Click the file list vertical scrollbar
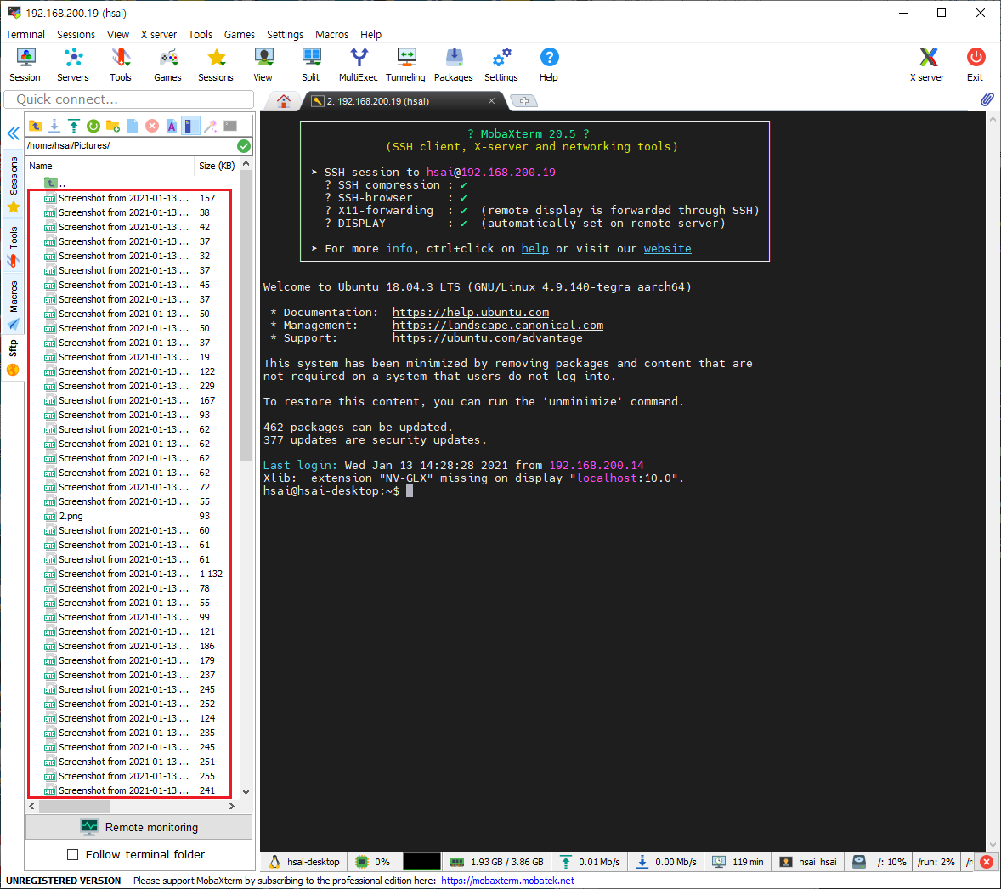 click(x=246, y=316)
